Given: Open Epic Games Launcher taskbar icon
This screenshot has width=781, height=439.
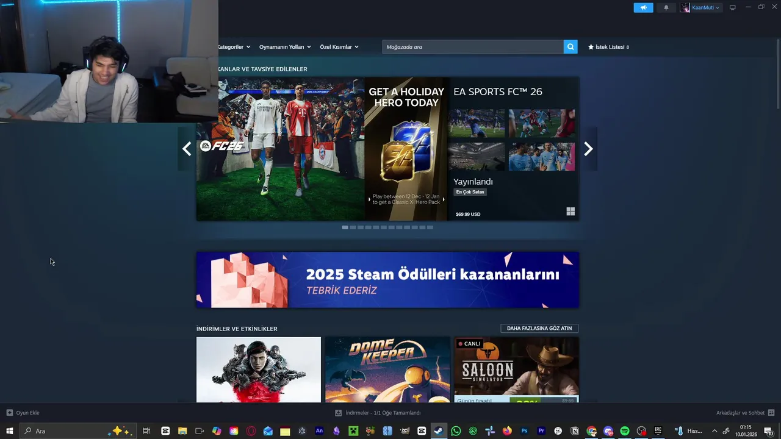Looking at the screenshot, I should point(658,431).
